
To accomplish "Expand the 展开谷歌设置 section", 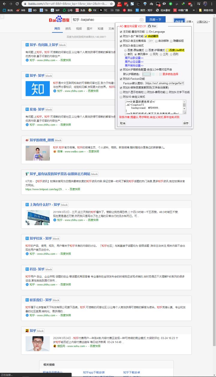I will pos(134,58).
